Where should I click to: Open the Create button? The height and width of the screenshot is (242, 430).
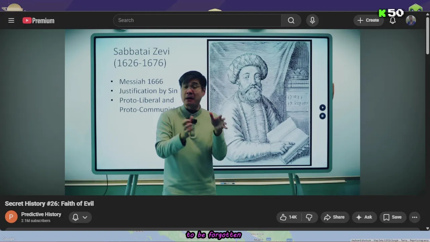368,20
